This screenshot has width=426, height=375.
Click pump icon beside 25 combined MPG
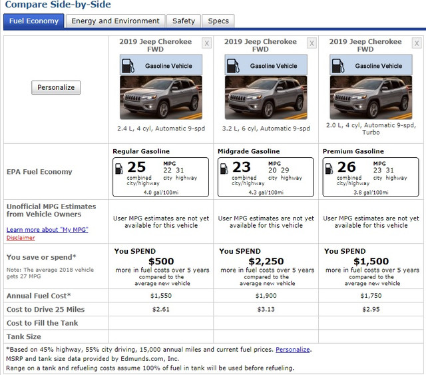click(x=119, y=169)
